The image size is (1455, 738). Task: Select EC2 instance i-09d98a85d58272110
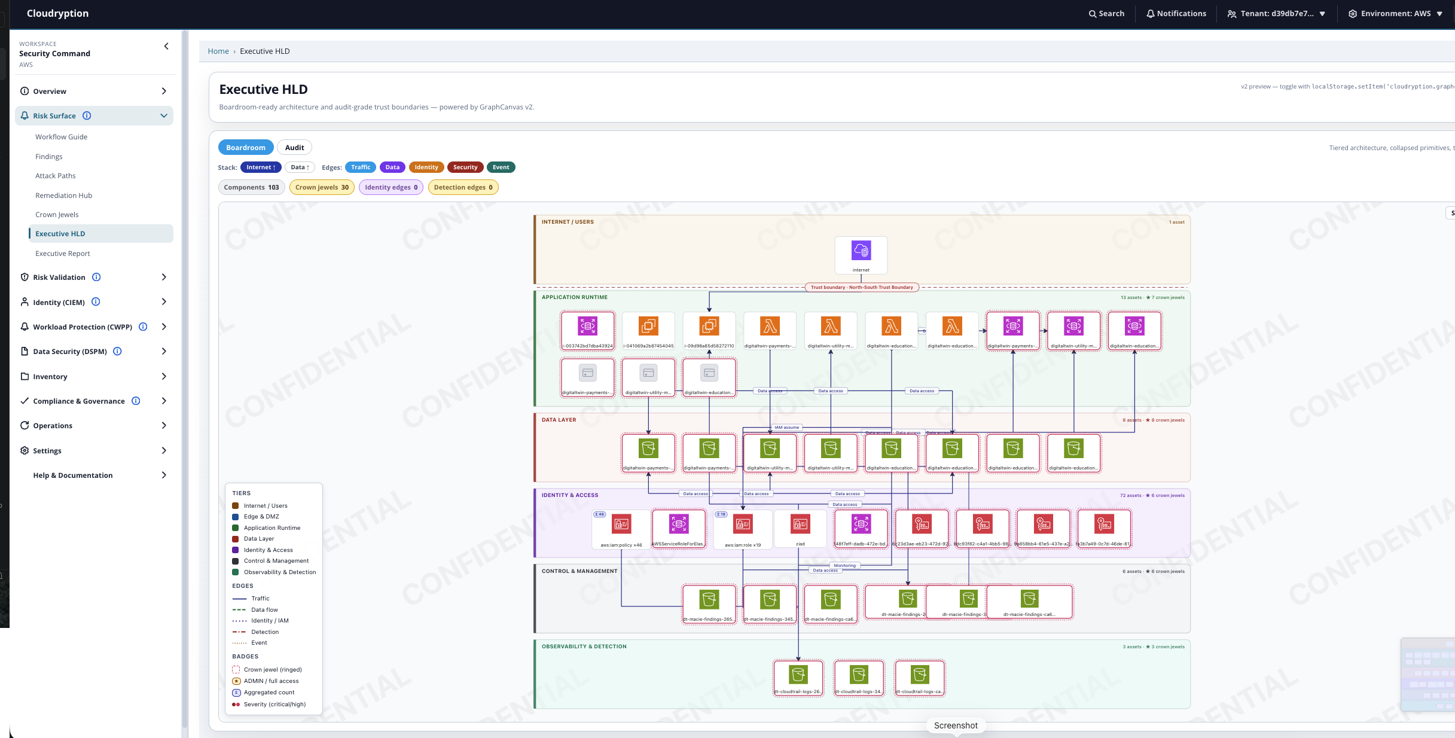(x=709, y=330)
